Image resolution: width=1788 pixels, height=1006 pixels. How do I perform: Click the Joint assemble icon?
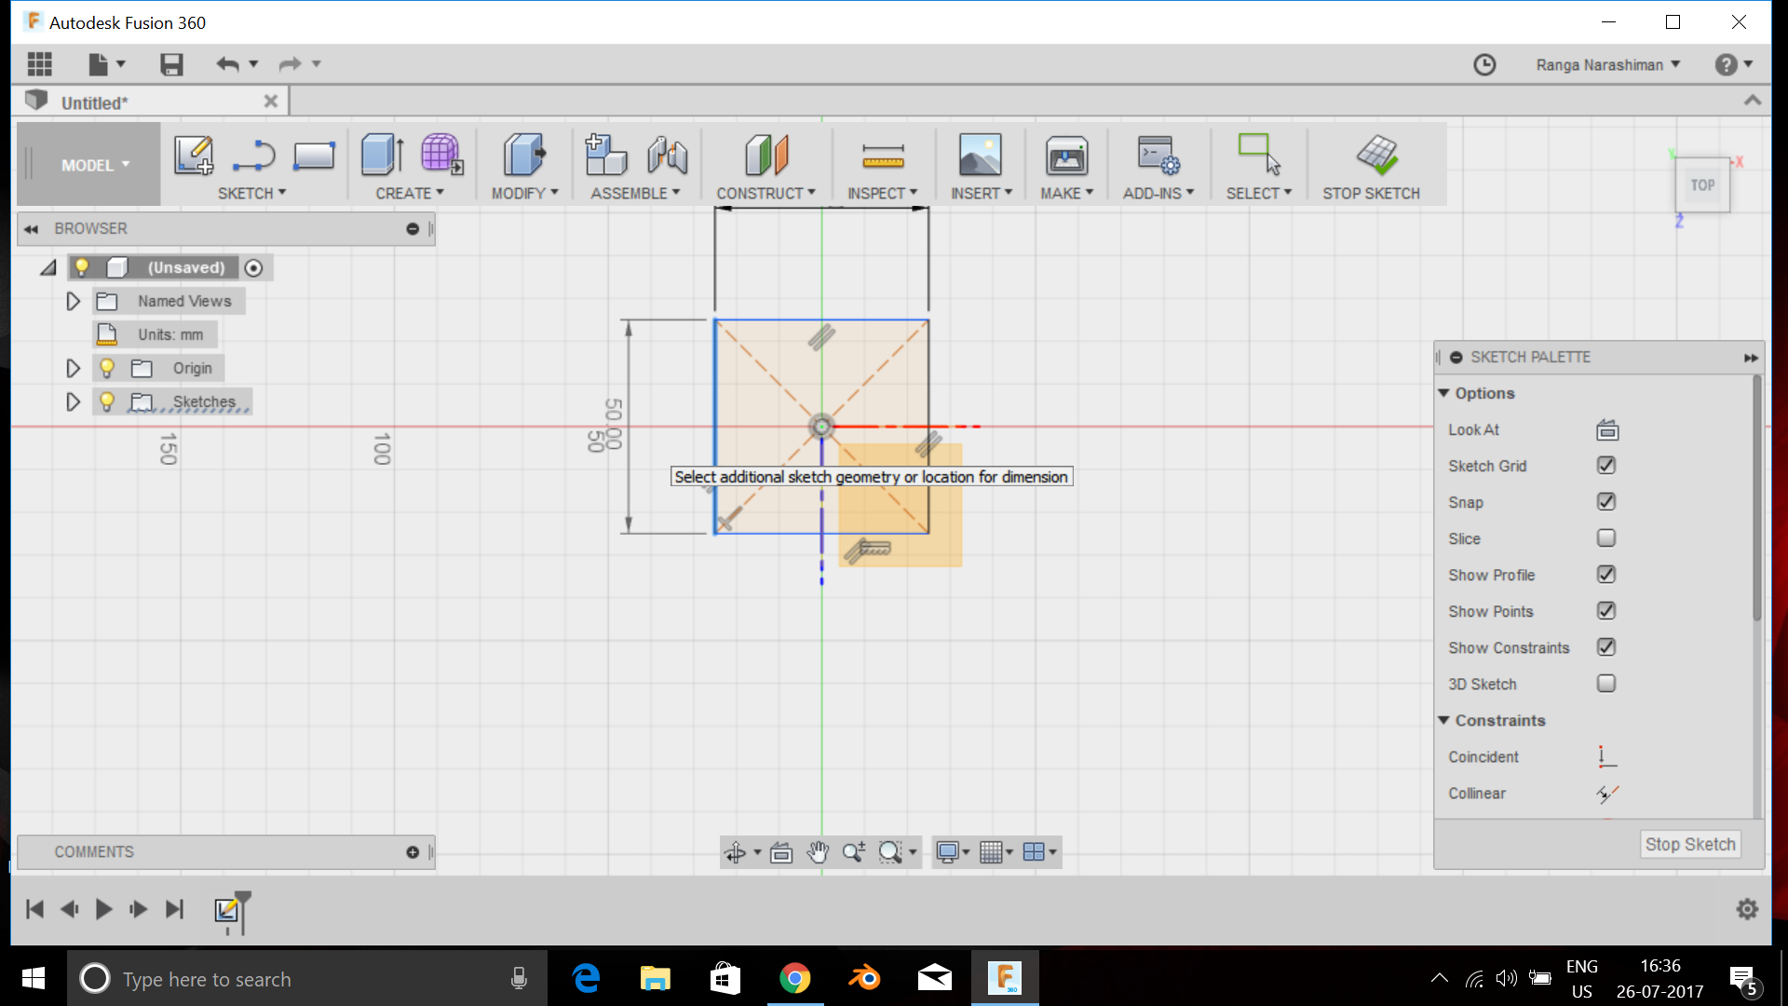[x=668, y=156]
